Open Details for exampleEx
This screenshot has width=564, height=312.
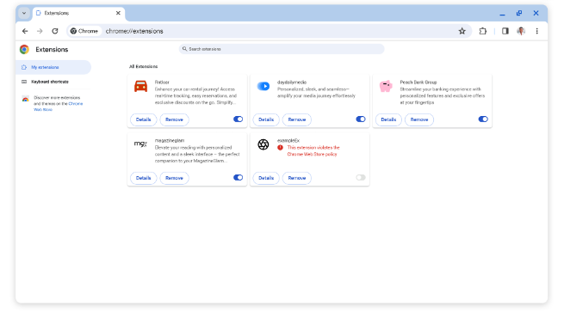point(266,178)
